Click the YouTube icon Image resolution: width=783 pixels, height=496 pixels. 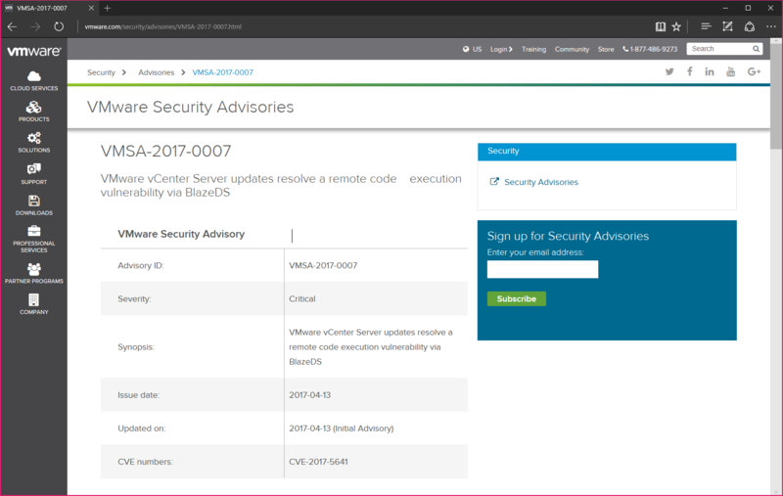pos(730,71)
